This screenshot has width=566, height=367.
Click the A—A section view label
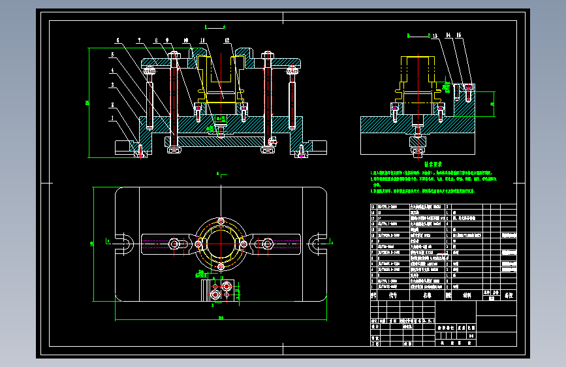coord(215,27)
